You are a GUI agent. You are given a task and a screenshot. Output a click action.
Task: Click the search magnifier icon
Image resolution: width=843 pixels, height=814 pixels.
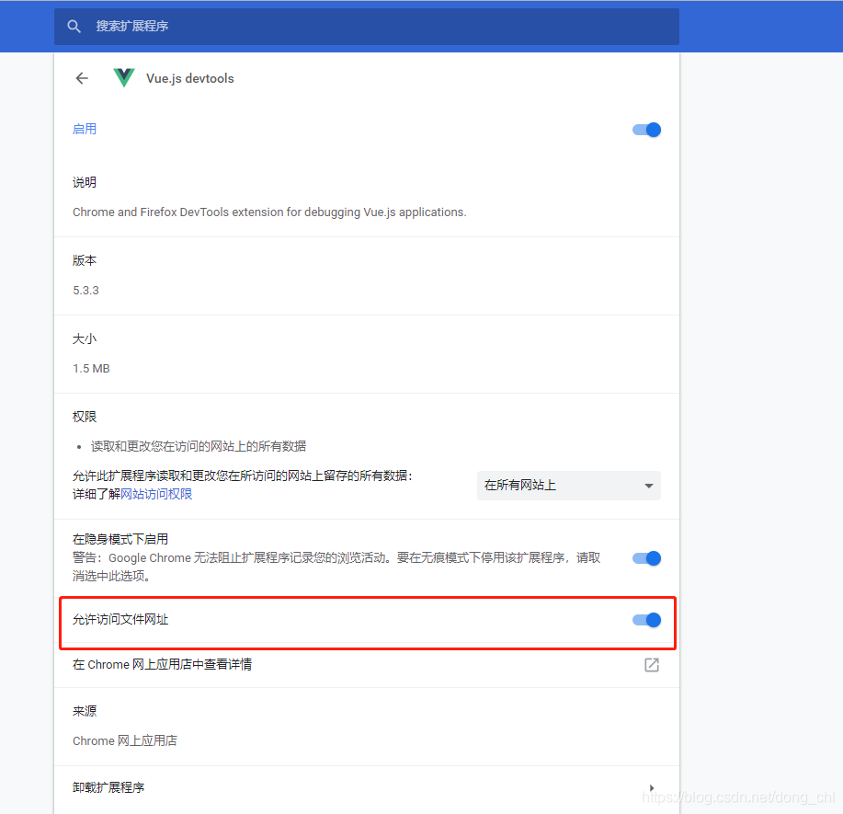pyautogui.click(x=74, y=27)
